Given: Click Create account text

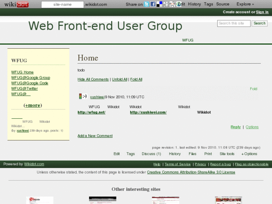Looking at the screenshot, I should click(x=237, y=12).
